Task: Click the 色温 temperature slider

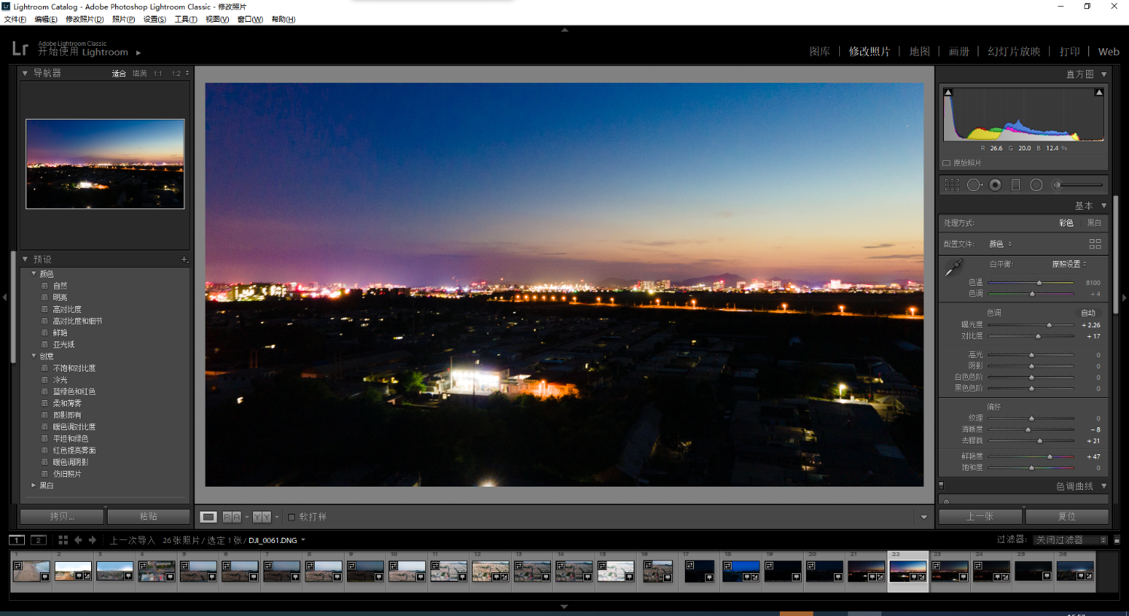Action: pyautogui.click(x=1031, y=283)
